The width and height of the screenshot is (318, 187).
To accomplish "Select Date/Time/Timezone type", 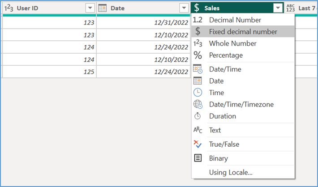I will [243, 104].
